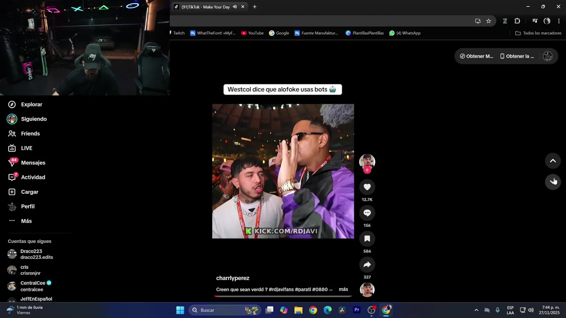Go to previous video with up chevron
The image size is (566, 318).
(553, 161)
